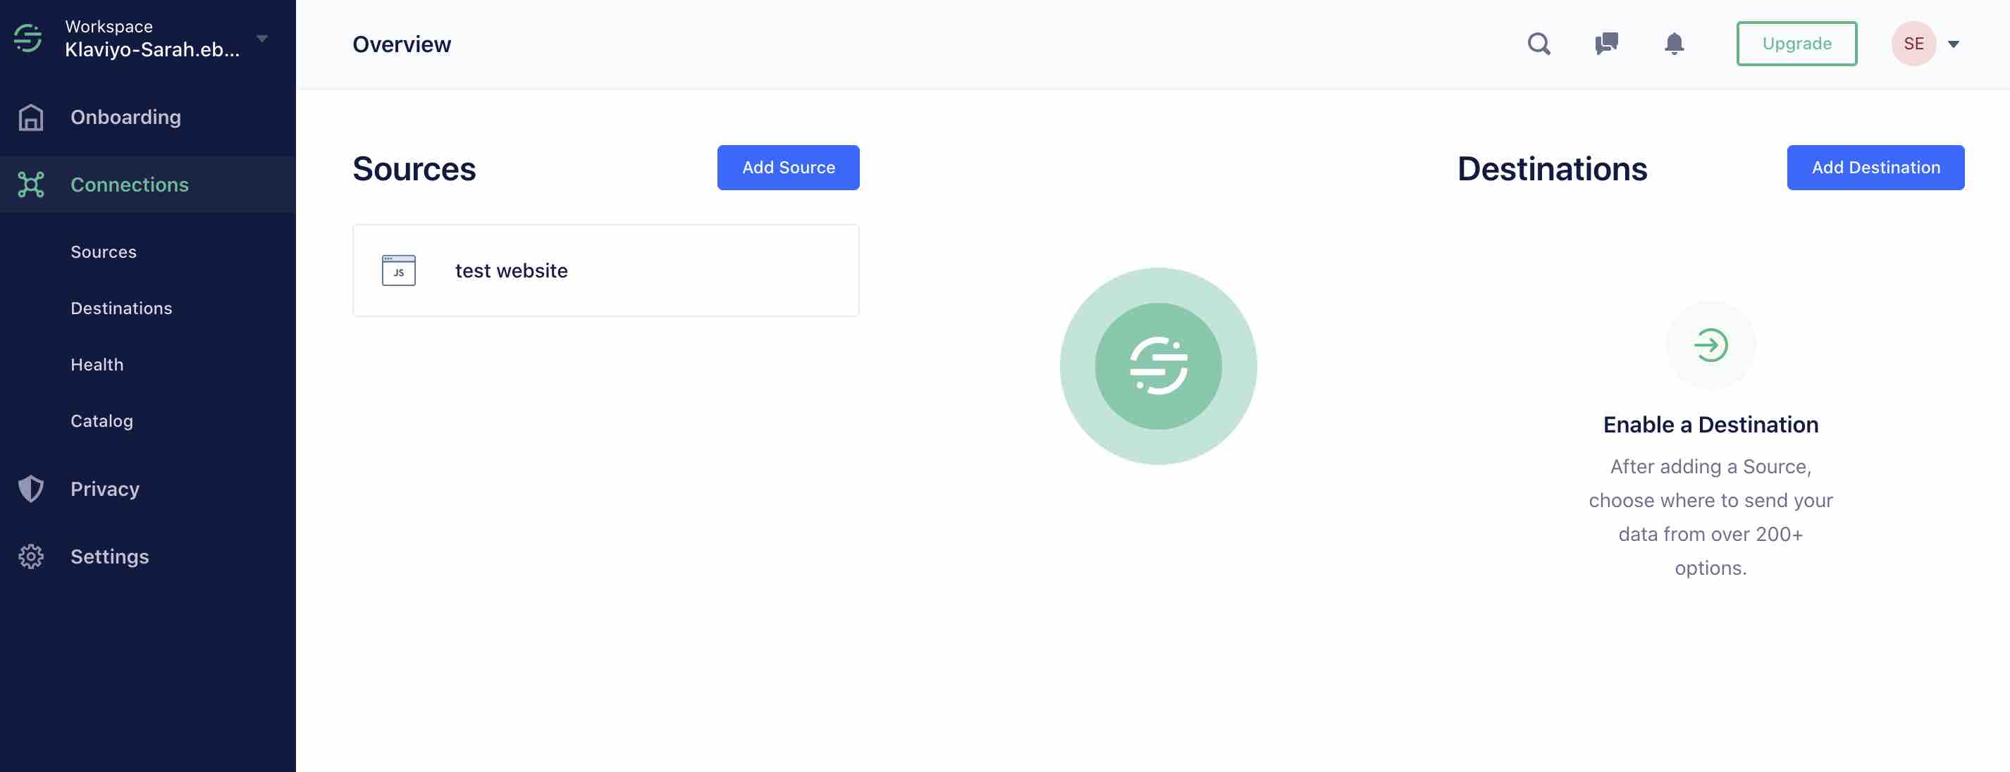This screenshot has height=772, width=2010.
Task: Click the Segment loading spinner icon
Action: pos(1159,366)
